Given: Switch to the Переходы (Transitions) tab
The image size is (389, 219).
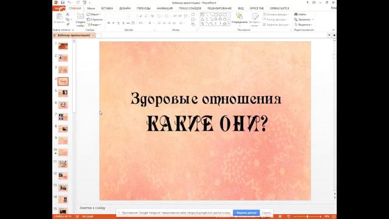Looking at the screenshot, I should click(143, 9).
